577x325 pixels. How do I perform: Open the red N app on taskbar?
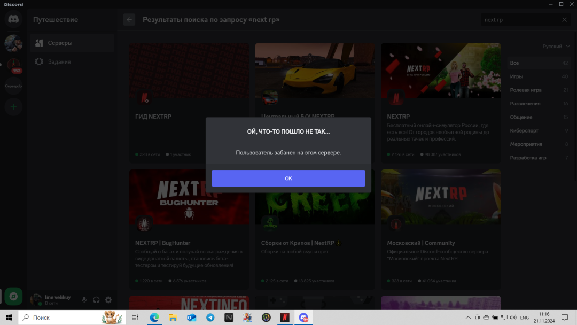[x=285, y=318]
